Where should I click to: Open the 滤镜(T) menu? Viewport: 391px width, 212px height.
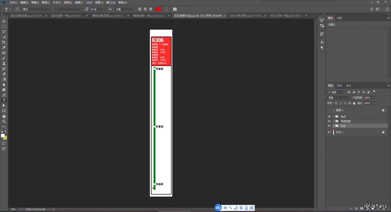(78, 2)
